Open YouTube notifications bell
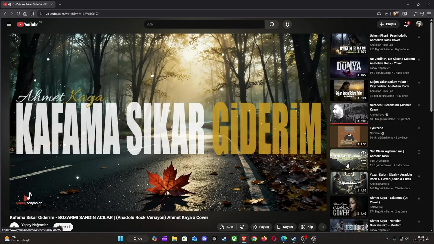The image size is (434, 244). (x=406, y=24)
